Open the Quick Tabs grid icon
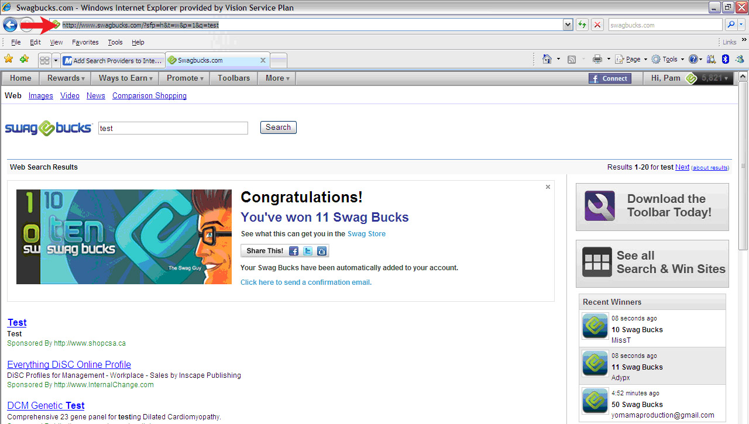The image size is (749, 424). [x=44, y=60]
